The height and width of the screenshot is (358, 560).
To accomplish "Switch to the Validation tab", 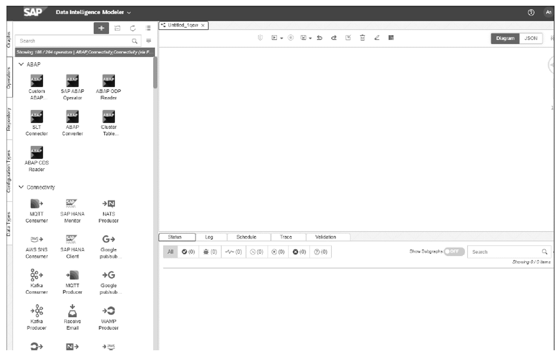I will click(x=325, y=237).
